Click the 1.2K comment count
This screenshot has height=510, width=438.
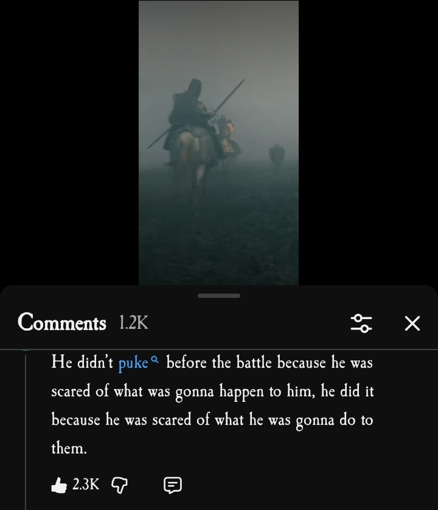coord(134,322)
